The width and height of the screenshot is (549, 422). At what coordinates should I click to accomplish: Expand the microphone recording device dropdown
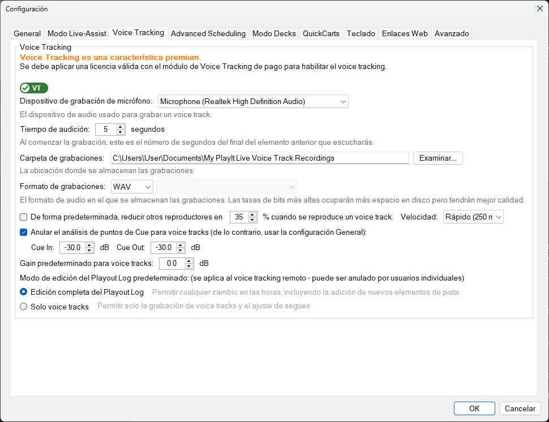(x=253, y=101)
